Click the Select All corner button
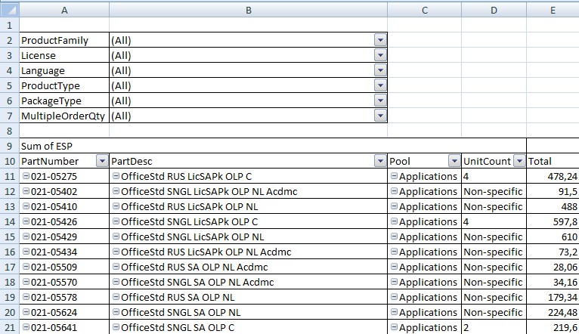 click(x=10, y=10)
